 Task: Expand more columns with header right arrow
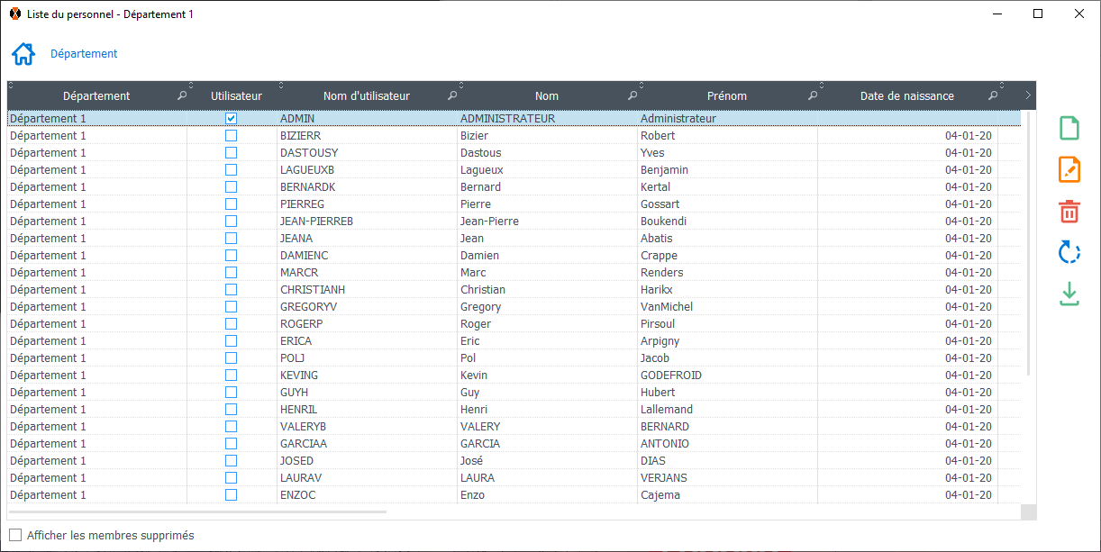coord(1028,95)
